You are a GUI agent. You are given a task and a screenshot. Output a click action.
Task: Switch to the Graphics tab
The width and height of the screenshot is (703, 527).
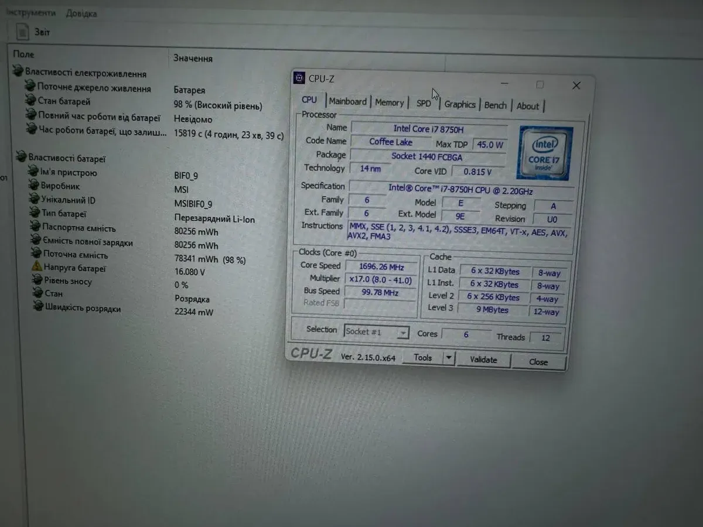(459, 105)
